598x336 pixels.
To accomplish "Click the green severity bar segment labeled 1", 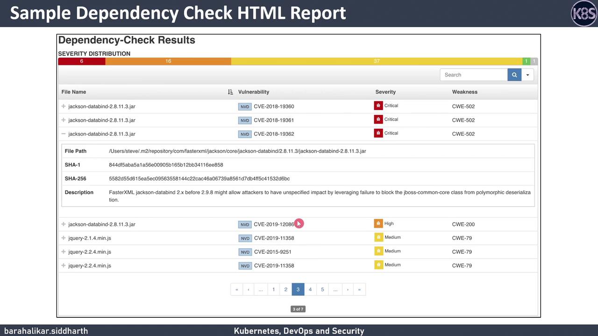I will tap(526, 61).
